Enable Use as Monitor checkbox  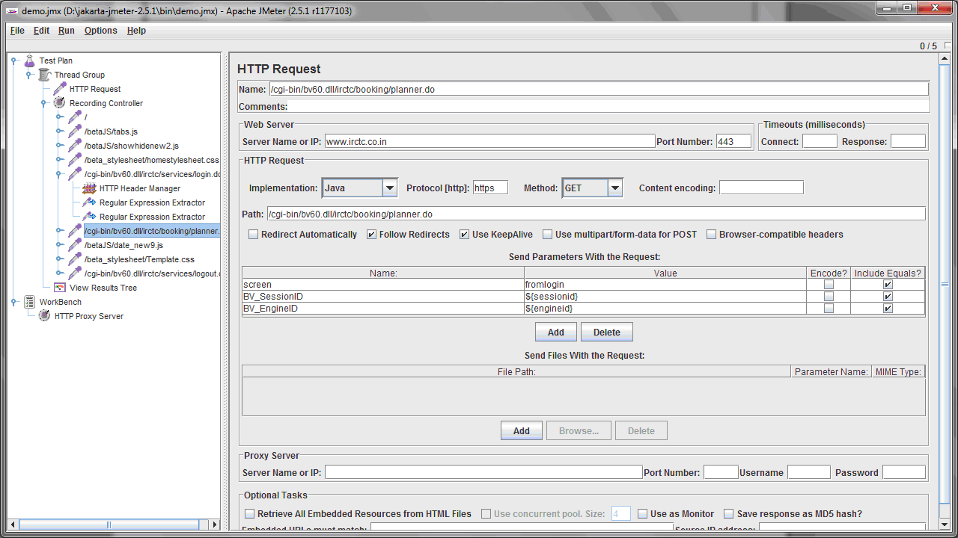(643, 514)
